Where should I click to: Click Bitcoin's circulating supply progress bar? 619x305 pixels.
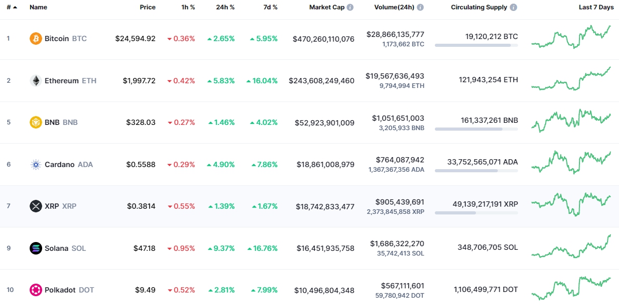[x=476, y=45]
